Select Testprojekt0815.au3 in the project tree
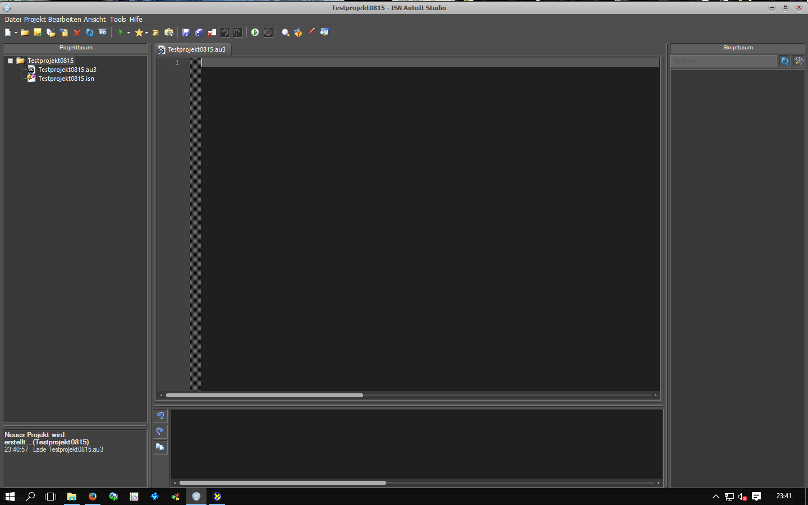Viewport: 808px width, 505px height. point(67,70)
